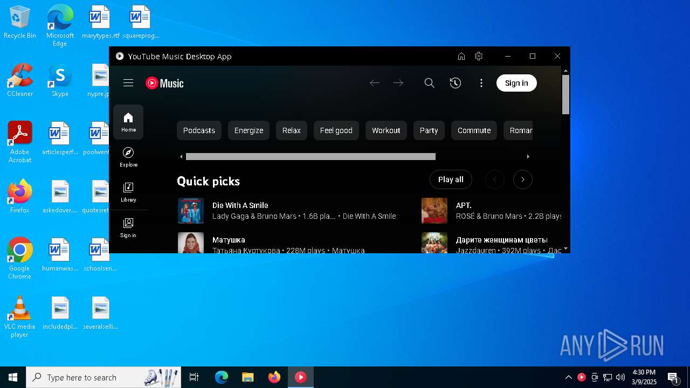This screenshot has height=388, width=690.
Task: Play the APT. song thumbnail
Action: click(434, 211)
